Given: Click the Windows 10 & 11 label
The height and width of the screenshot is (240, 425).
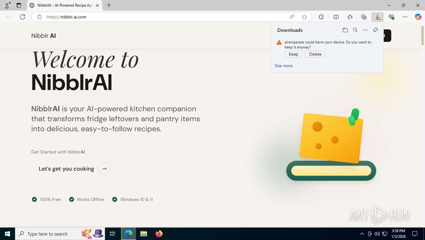Looking at the screenshot, I should [x=137, y=199].
